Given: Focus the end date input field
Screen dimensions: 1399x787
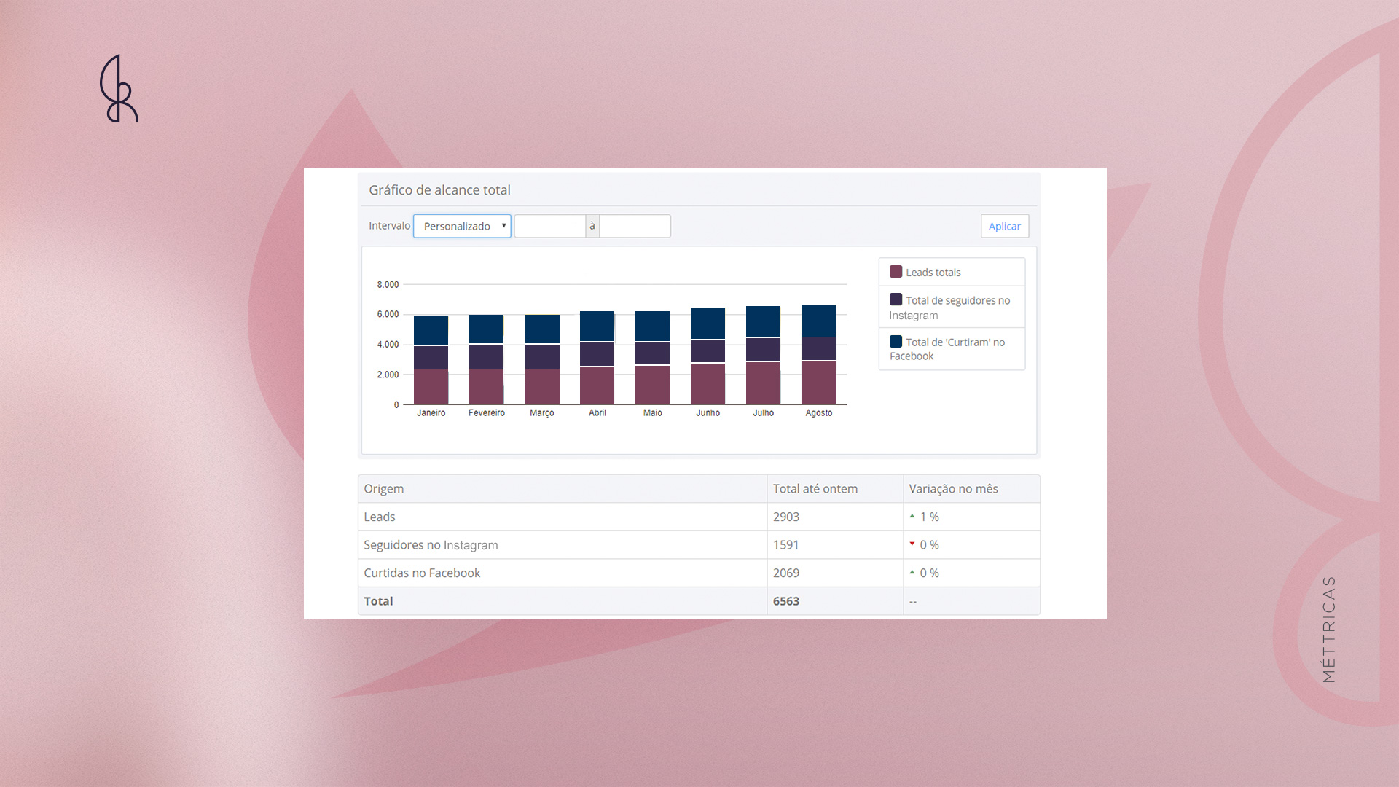Looking at the screenshot, I should [635, 226].
